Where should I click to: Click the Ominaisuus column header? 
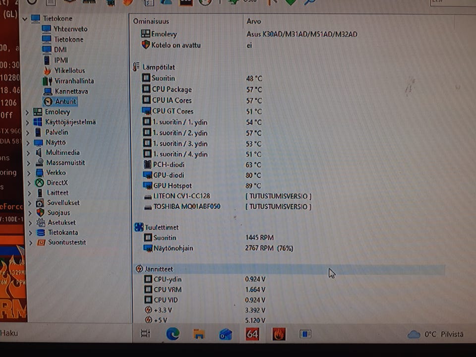151,21
